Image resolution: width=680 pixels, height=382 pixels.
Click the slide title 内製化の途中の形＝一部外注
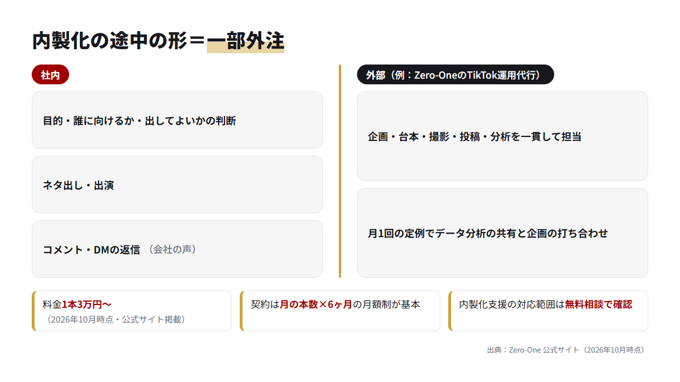point(158,41)
